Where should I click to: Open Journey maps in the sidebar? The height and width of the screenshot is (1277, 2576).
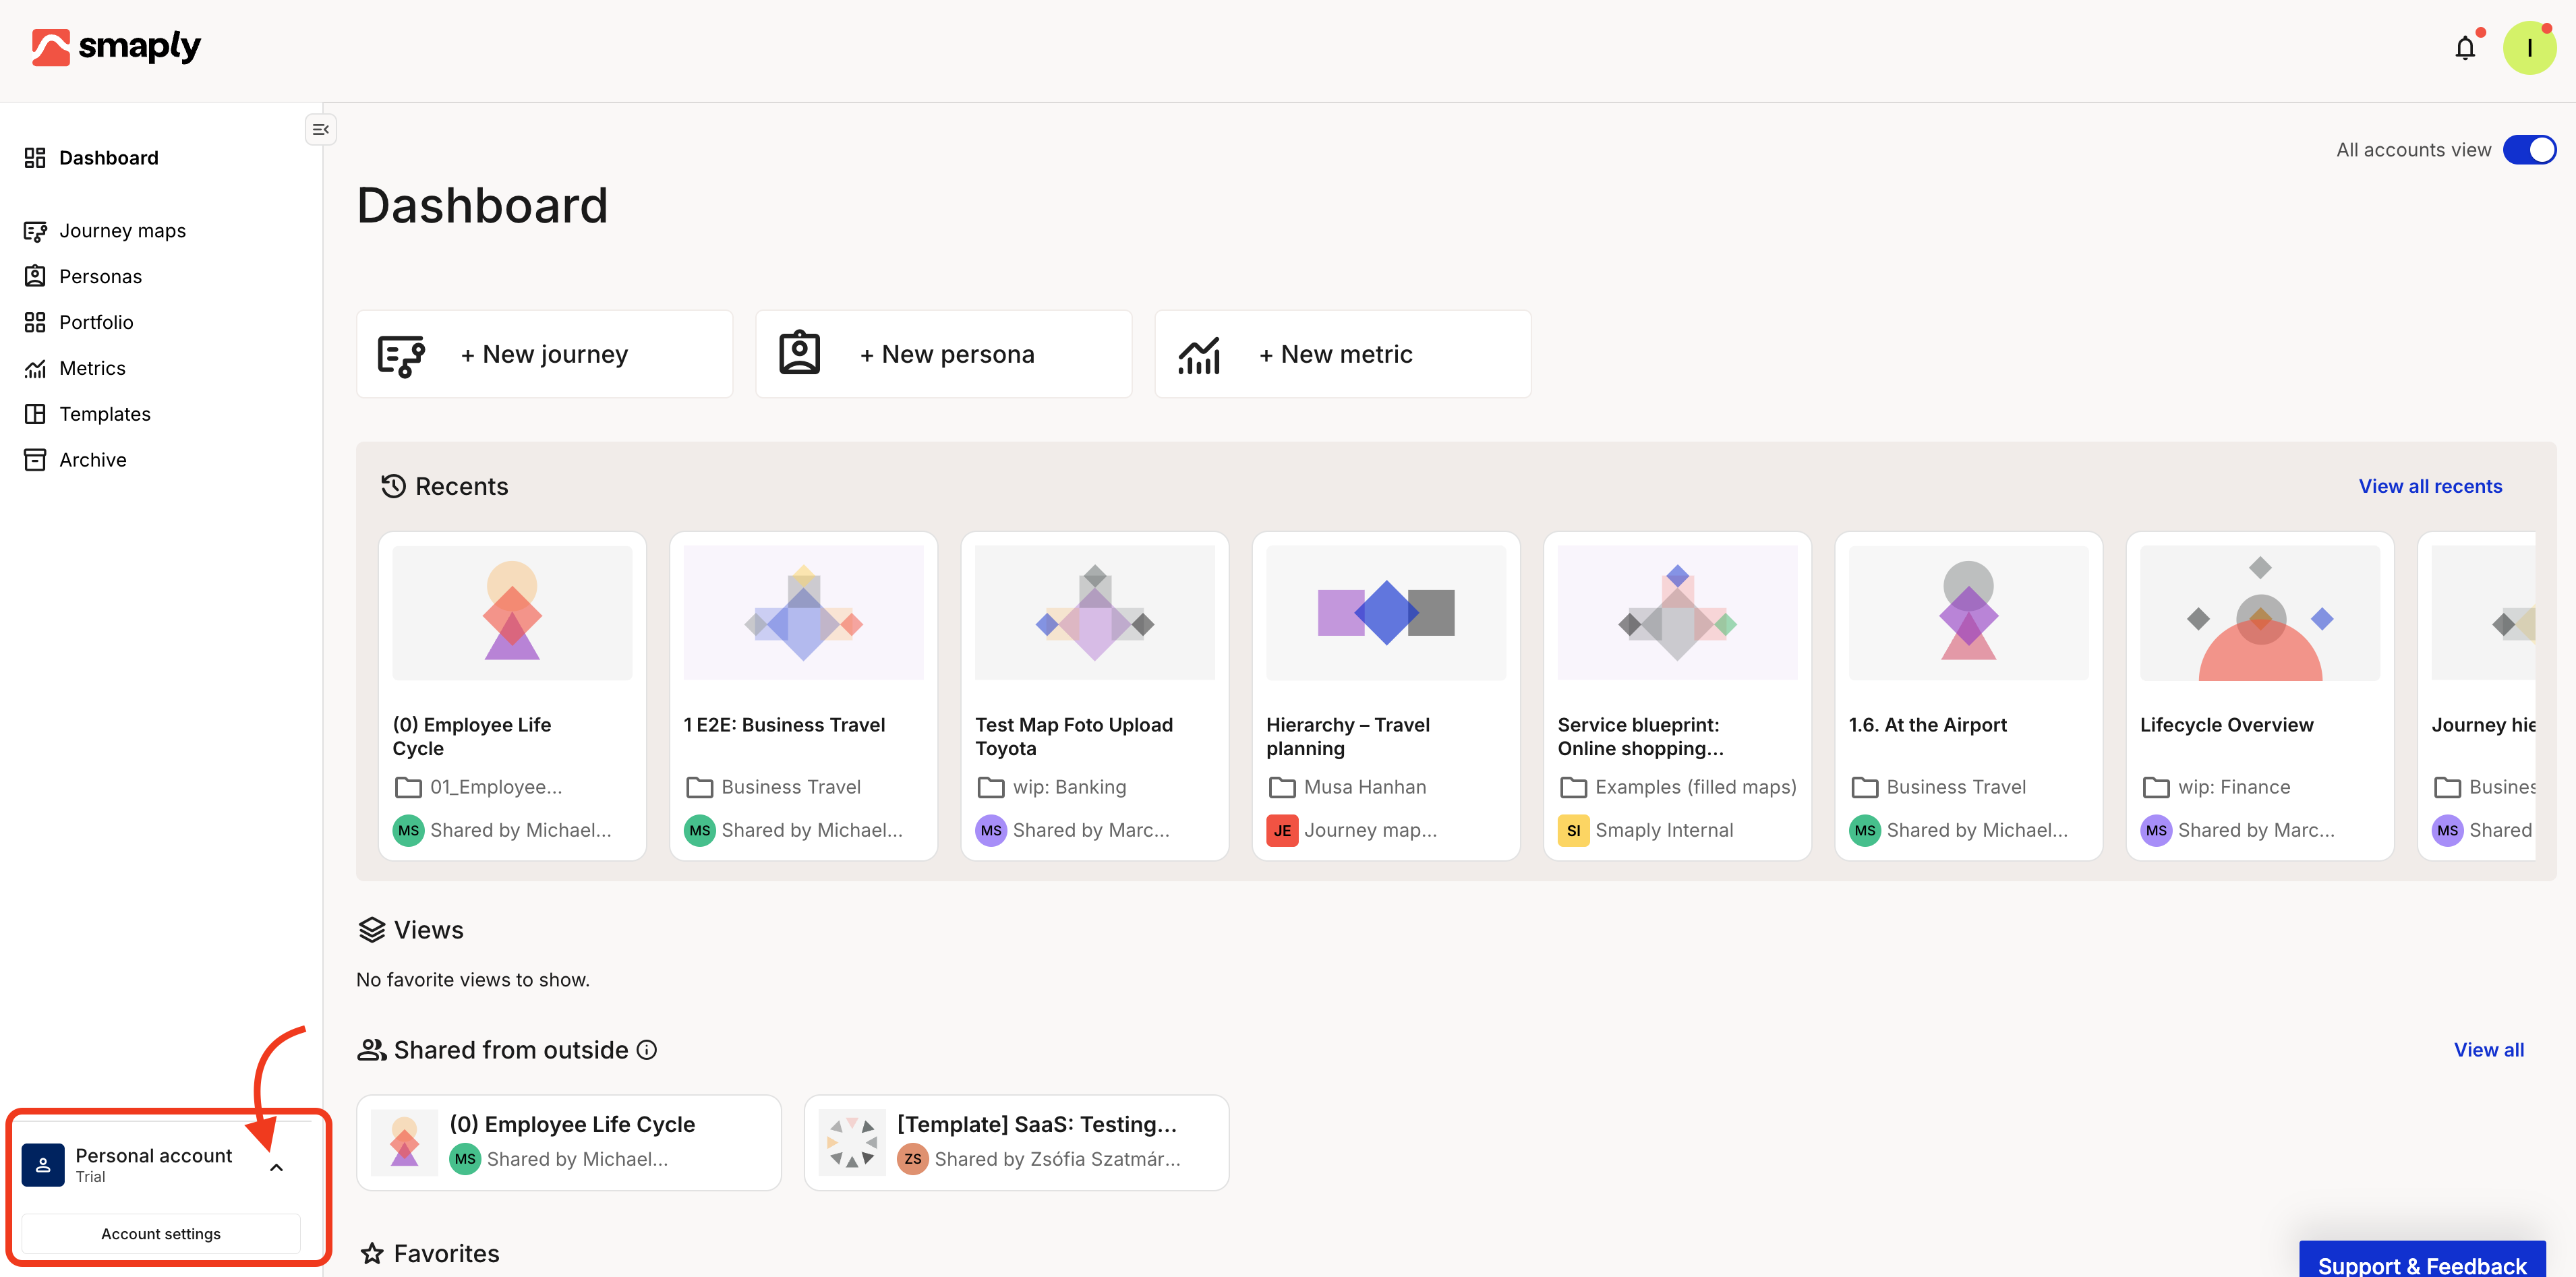(x=105, y=231)
